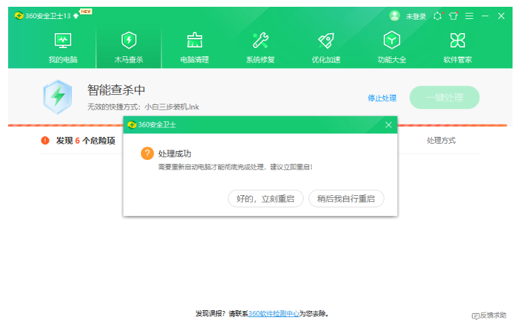Open the 我的电脑 (My Computer) tab
This screenshot has height=330, width=520.
[62, 47]
